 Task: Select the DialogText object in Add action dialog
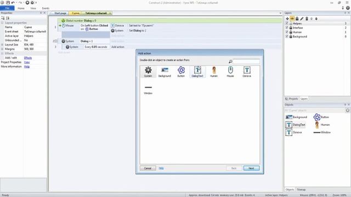197,72
